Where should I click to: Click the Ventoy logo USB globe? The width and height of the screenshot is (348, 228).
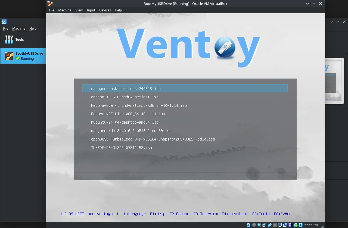(225, 48)
